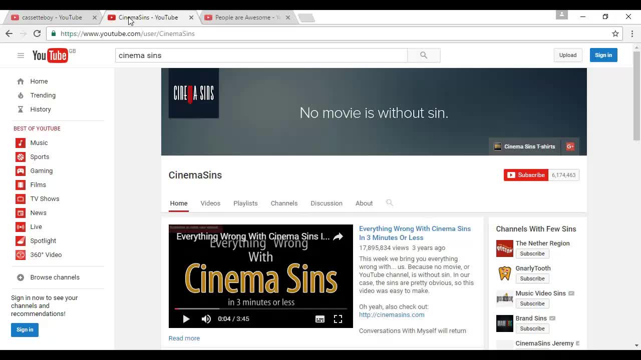
Task: Click the channel search magnifier icon
Action: (390, 202)
